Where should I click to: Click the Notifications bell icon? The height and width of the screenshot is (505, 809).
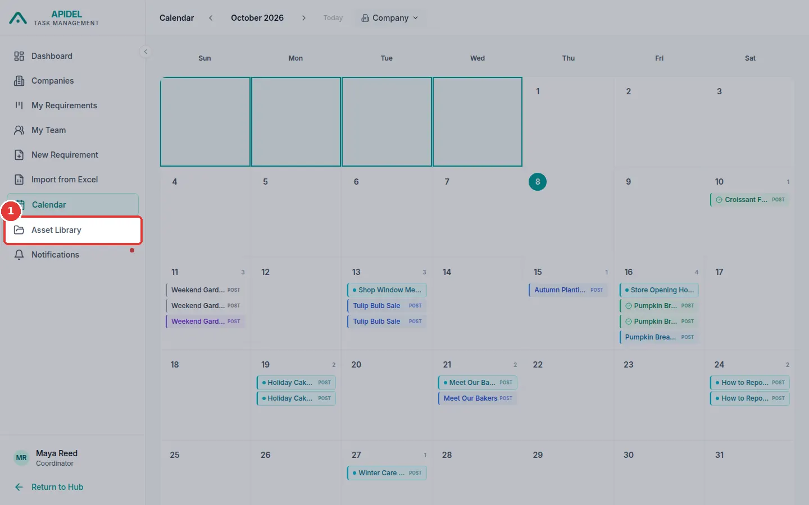click(19, 255)
